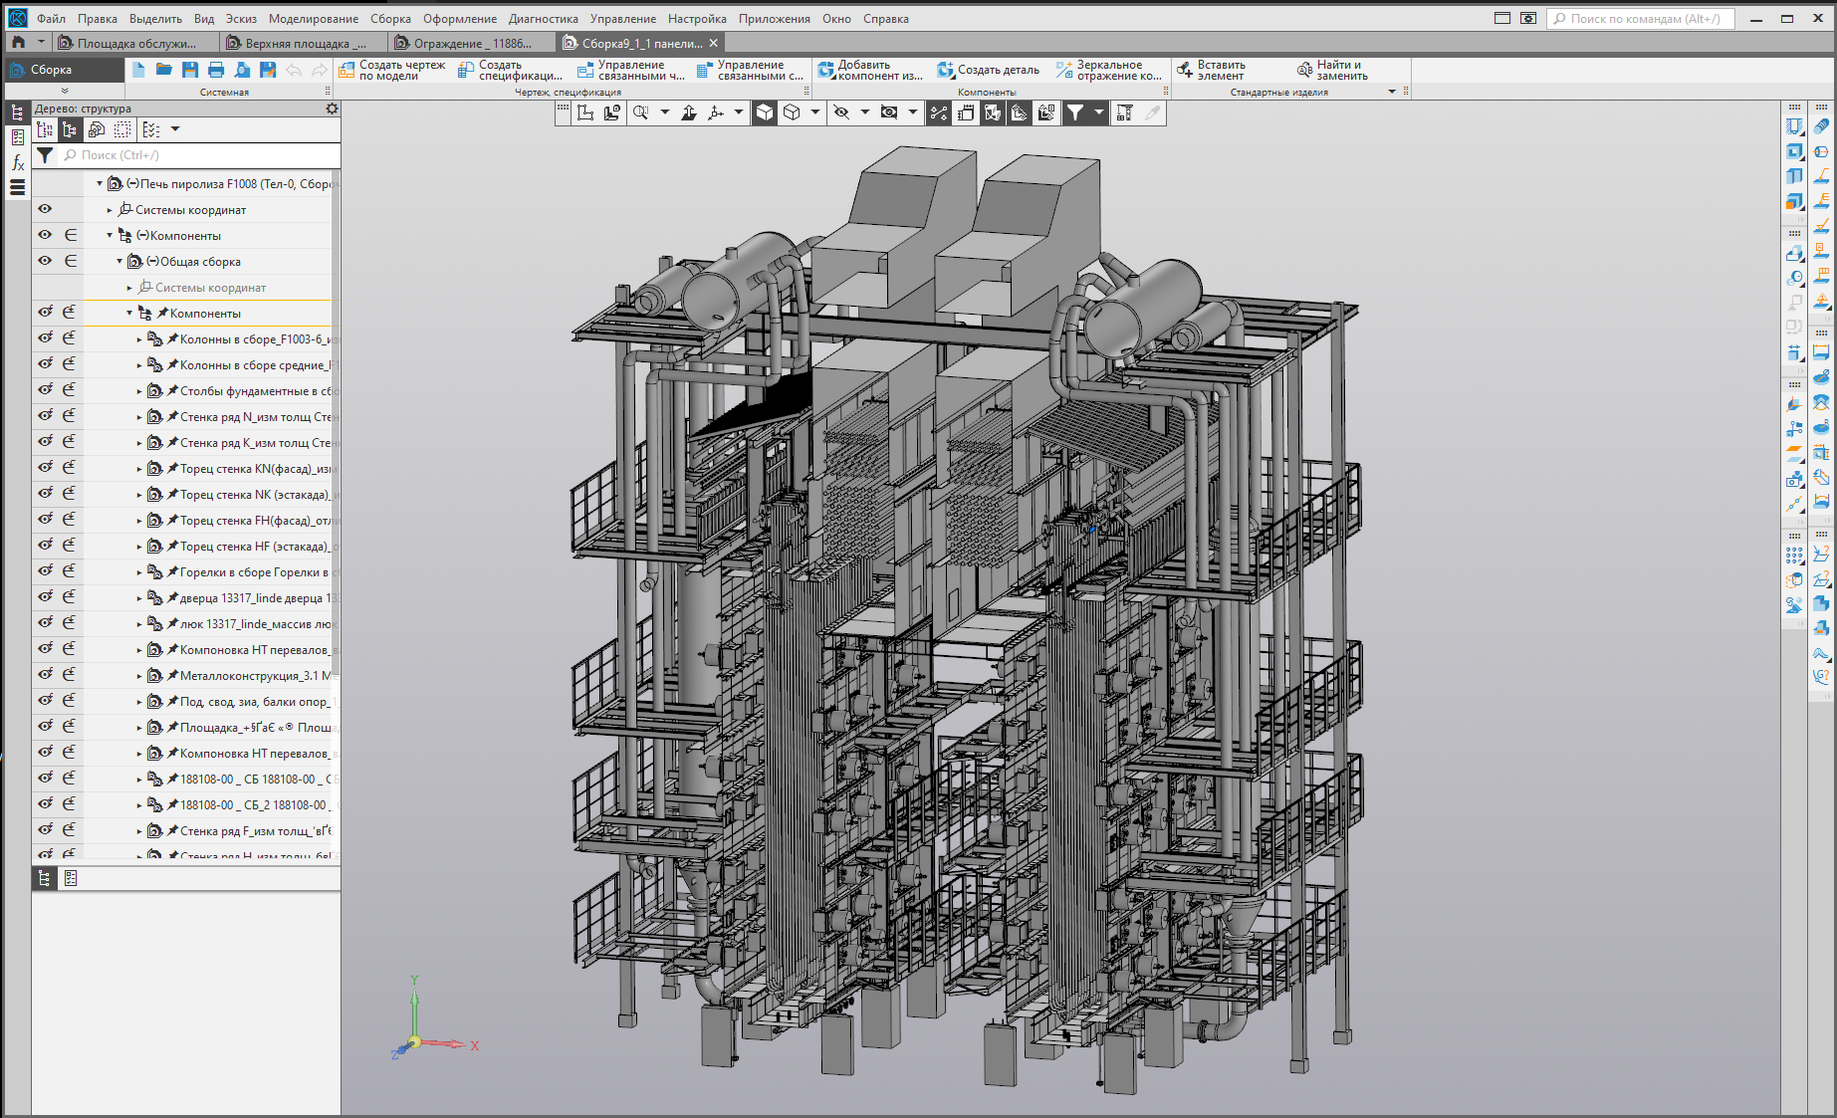Click the Zoom to region magnifier icon
The height and width of the screenshot is (1118, 1837).
(x=641, y=112)
